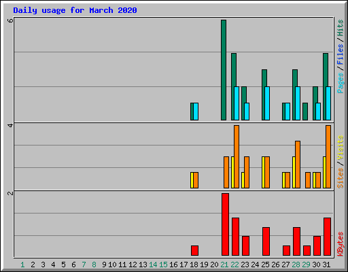Screen dimensions: 348x272
Task: Click the cyan Pages bar for day 23
Action: click(x=247, y=112)
